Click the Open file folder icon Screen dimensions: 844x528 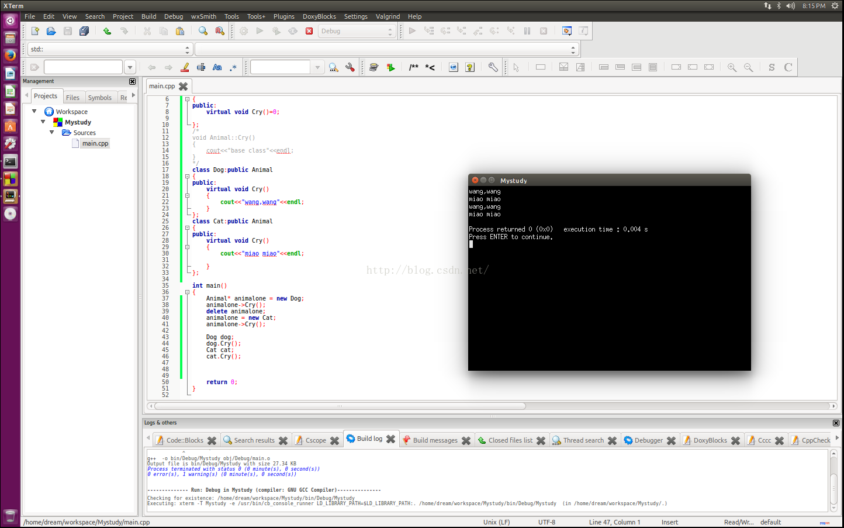coord(51,31)
